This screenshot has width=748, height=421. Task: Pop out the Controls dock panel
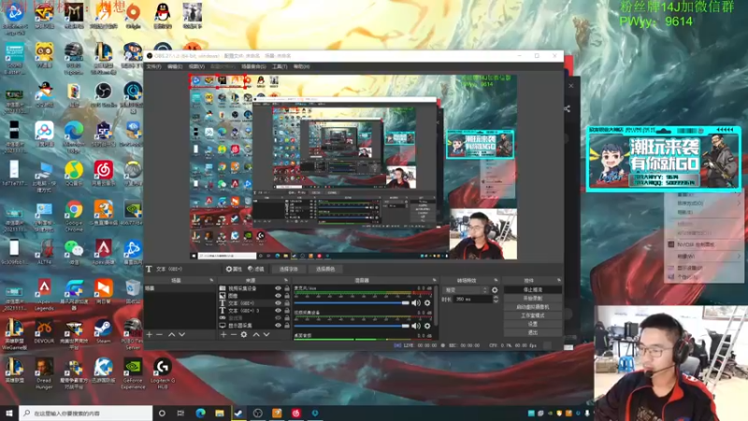click(558, 280)
